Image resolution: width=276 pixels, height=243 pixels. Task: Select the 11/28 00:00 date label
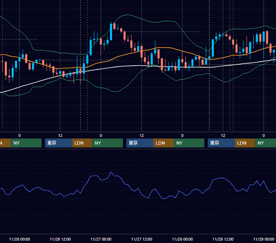(182, 239)
